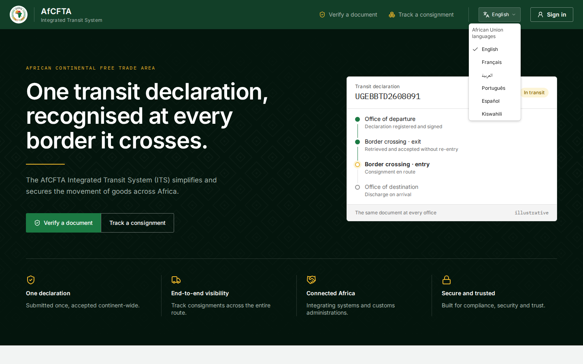The width and height of the screenshot is (583, 364).
Task: Click the 'Transit declaration' card label
Action: click(377, 87)
